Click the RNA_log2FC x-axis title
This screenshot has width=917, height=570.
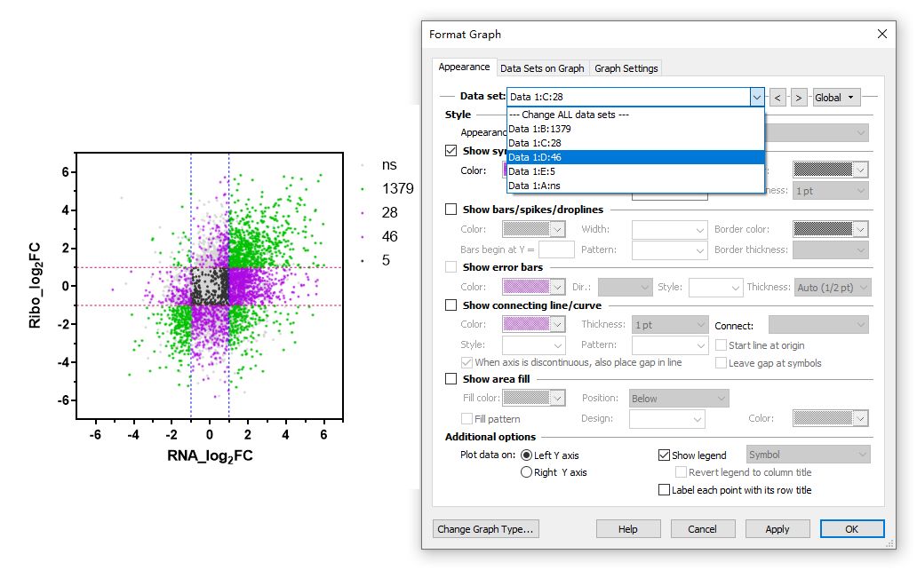[x=210, y=456]
